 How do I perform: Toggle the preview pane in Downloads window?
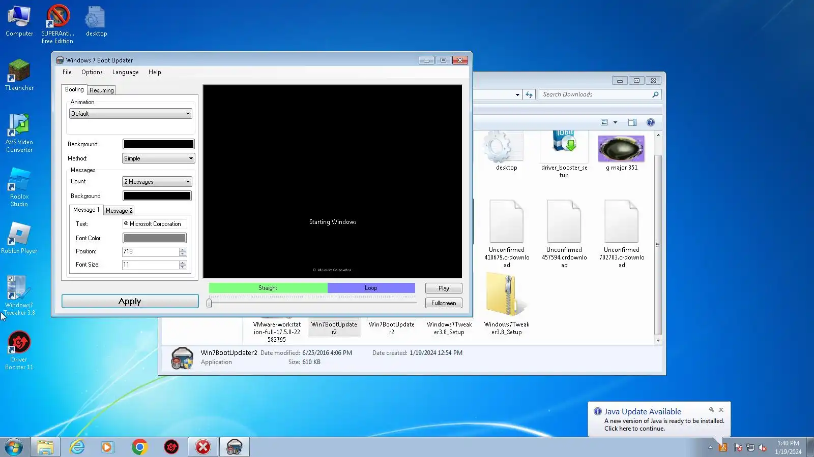click(632, 122)
